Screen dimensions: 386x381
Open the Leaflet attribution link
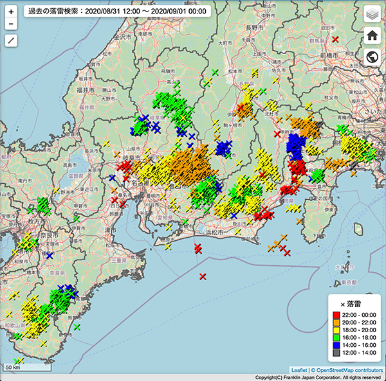click(299, 370)
